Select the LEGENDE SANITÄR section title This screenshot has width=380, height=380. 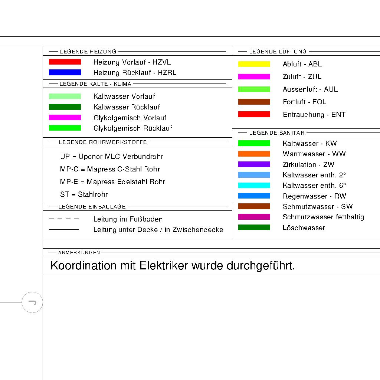(276, 133)
